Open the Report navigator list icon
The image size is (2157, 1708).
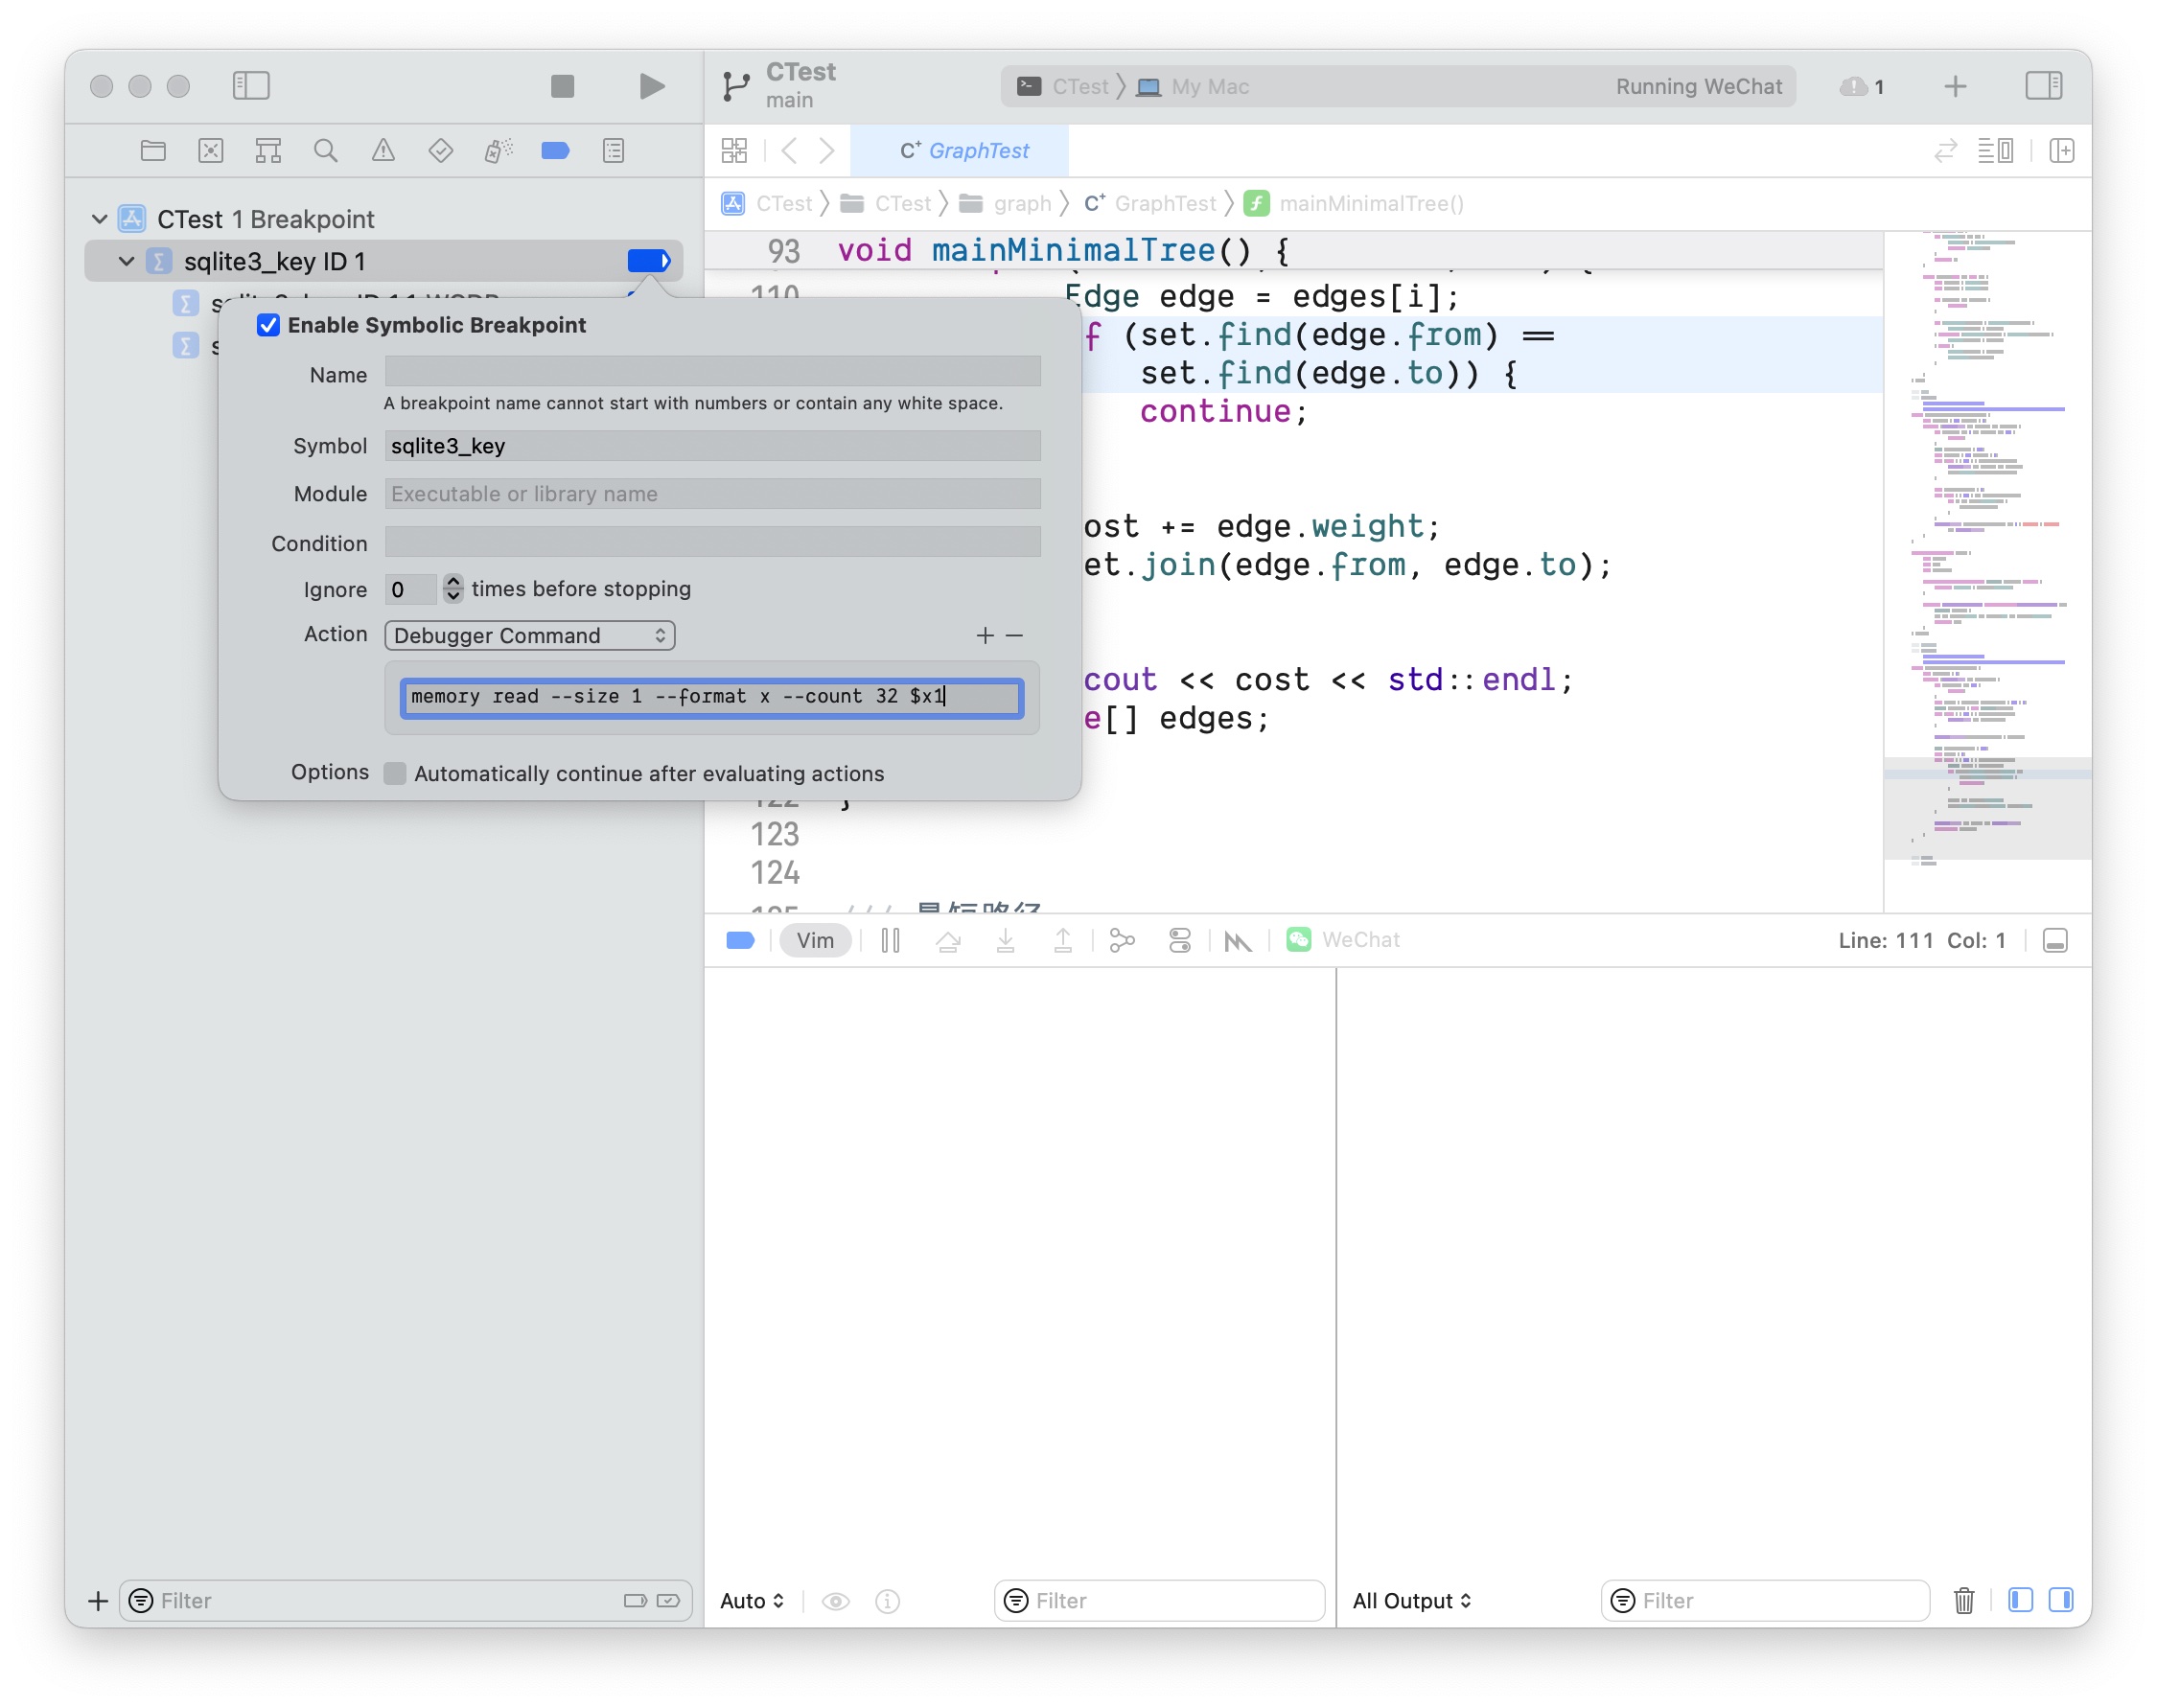(x=612, y=150)
